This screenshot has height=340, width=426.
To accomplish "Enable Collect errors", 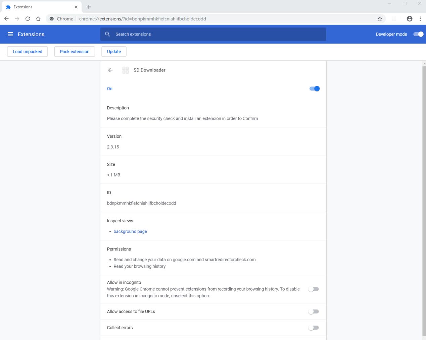I will coord(314,328).
